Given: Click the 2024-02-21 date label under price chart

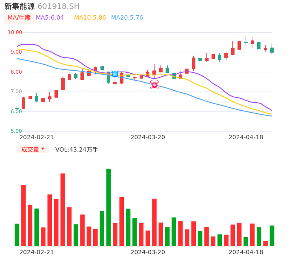Looking at the screenshot, I should click(x=37, y=137).
